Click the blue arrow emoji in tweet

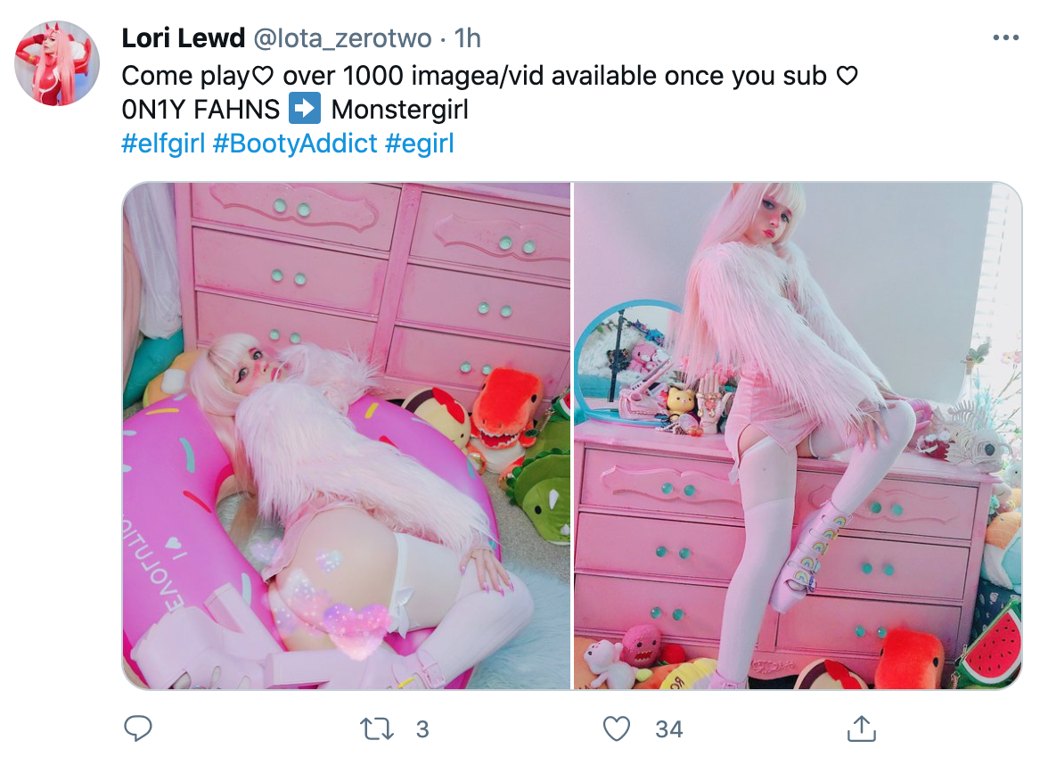305,109
